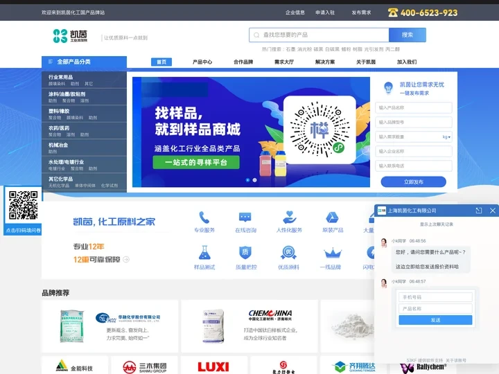Click the 发送 button in chat
This screenshot has height=374, width=499.
(435, 320)
